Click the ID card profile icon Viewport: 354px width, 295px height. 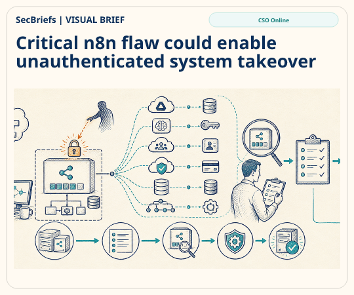pos(210,146)
